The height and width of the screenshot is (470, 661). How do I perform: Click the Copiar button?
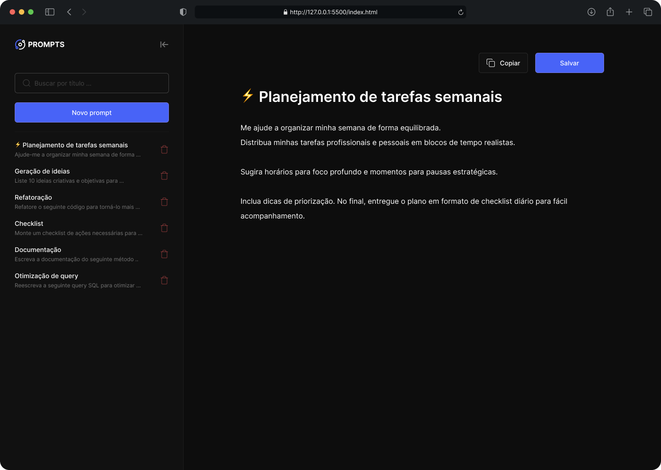pyautogui.click(x=503, y=63)
